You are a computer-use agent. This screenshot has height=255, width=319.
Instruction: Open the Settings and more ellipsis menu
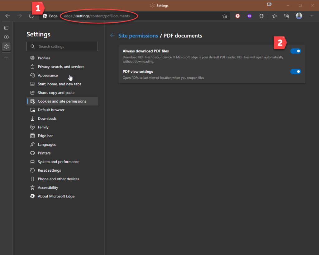point(311,16)
